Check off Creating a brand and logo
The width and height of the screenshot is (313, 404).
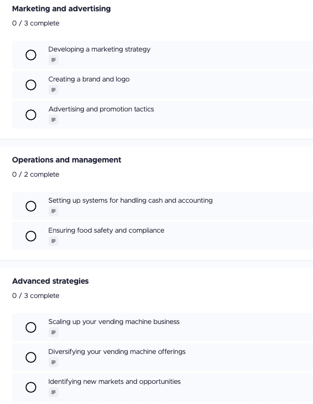[31, 85]
